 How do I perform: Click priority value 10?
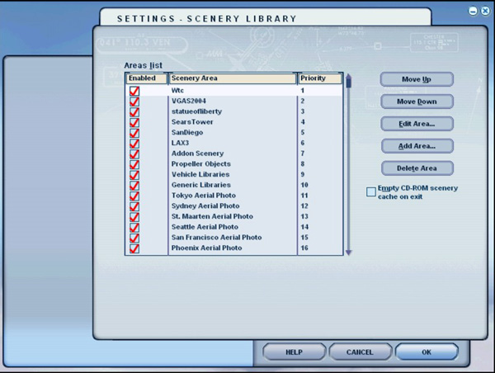point(304,185)
